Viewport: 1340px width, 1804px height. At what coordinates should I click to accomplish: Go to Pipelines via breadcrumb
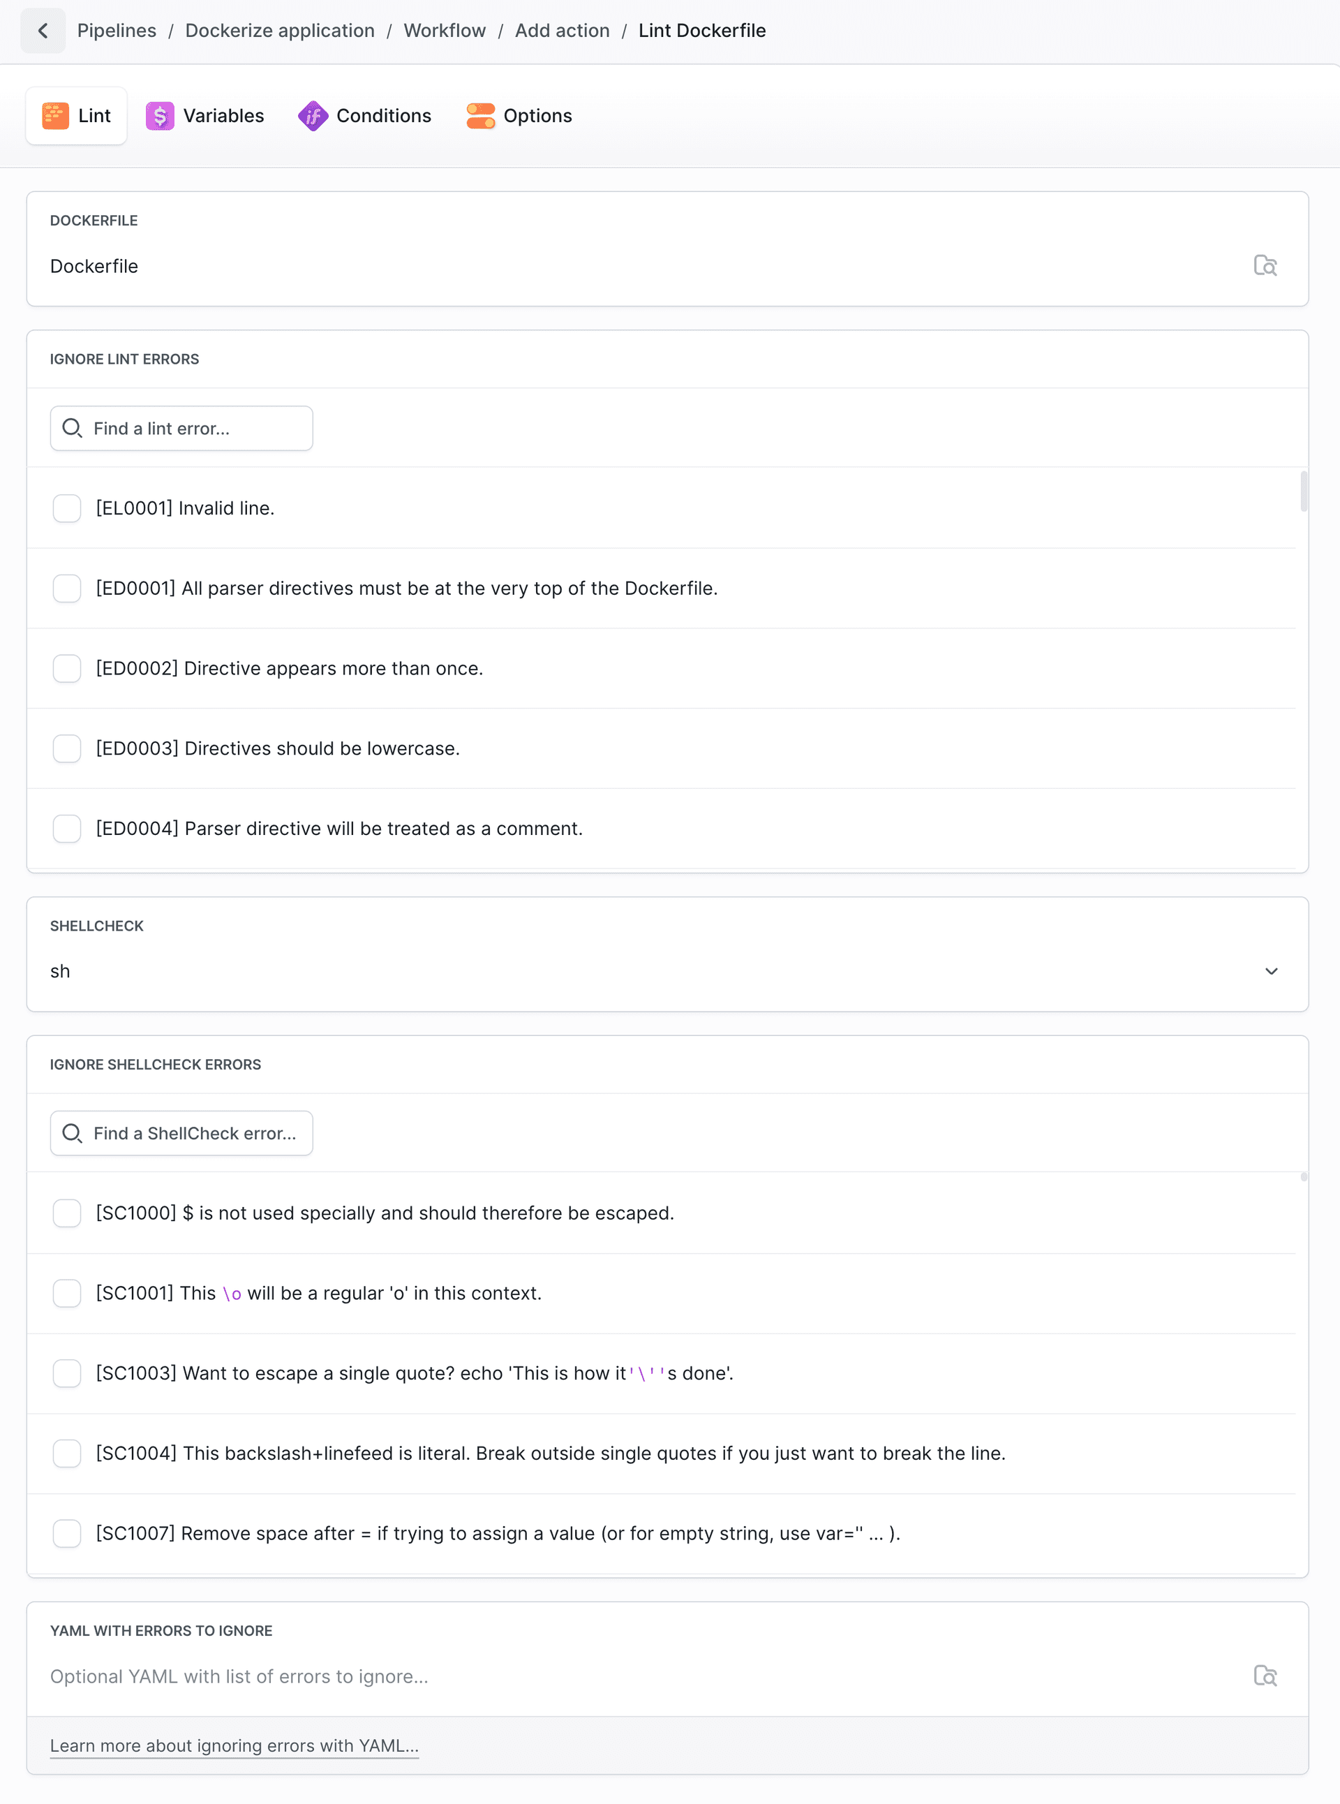pos(117,30)
